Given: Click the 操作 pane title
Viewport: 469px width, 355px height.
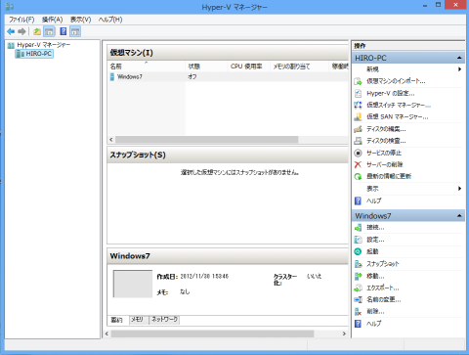Looking at the screenshot, I should pos(360,46).
